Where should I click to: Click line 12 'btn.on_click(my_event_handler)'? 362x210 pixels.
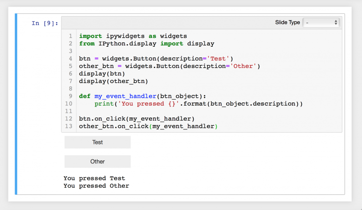[137, 119]
